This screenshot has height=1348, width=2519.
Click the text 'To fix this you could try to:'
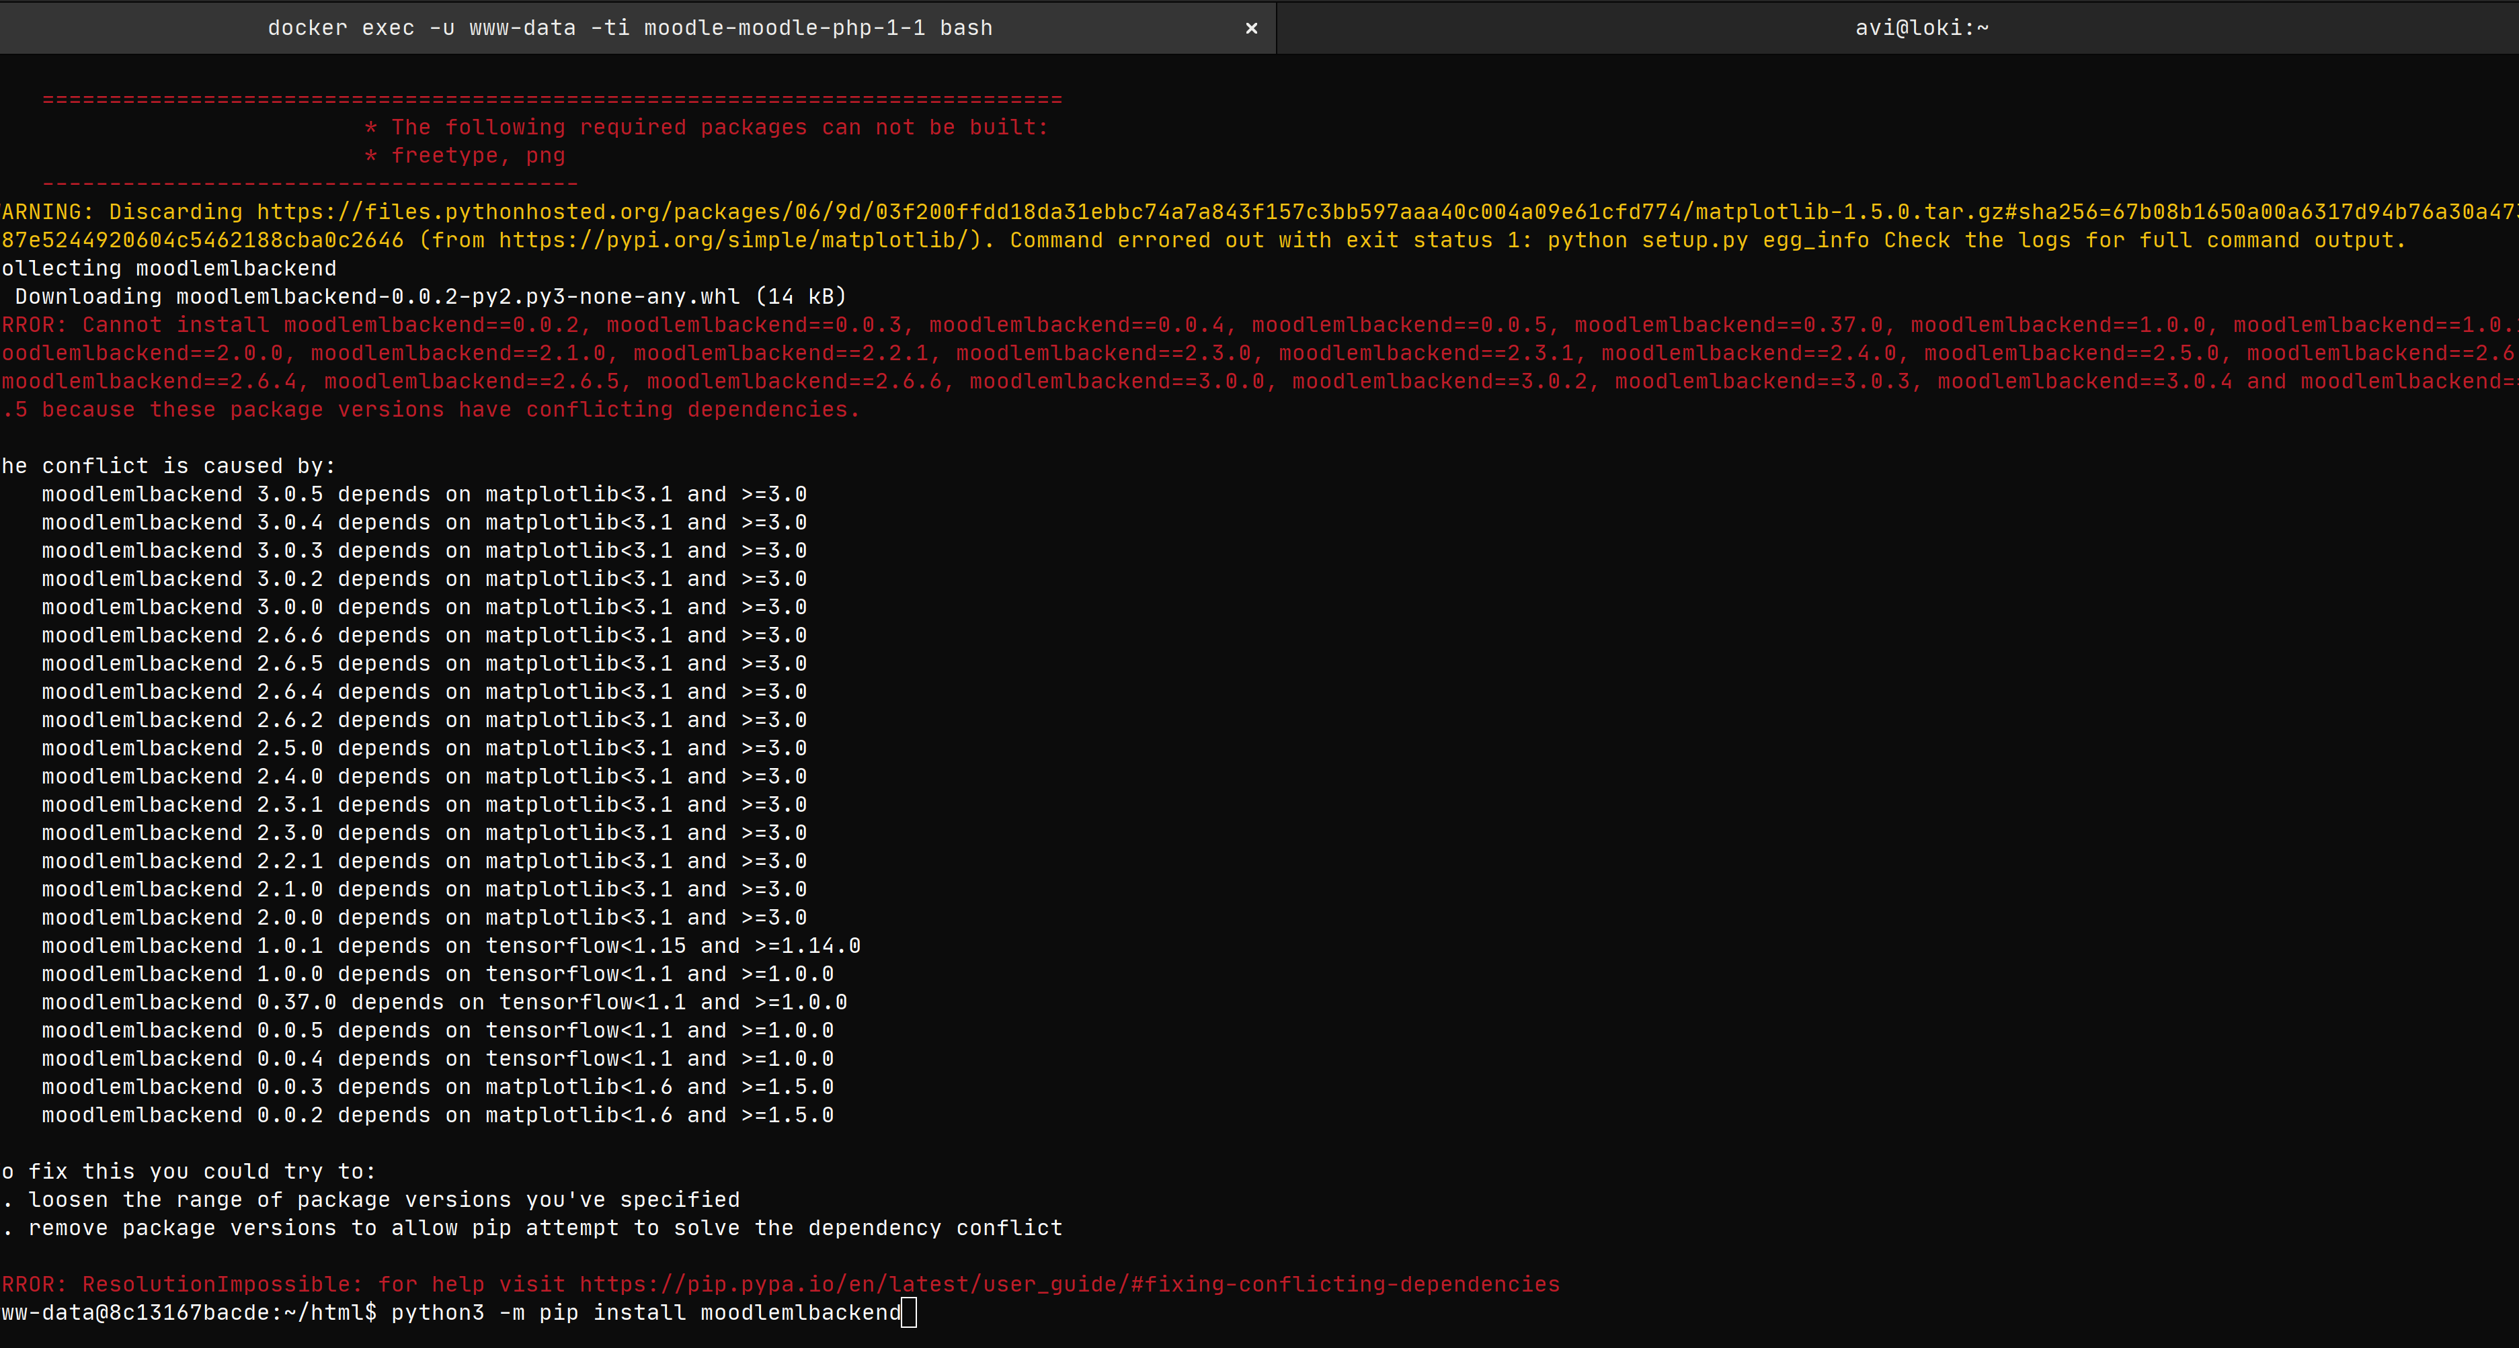188,1172
